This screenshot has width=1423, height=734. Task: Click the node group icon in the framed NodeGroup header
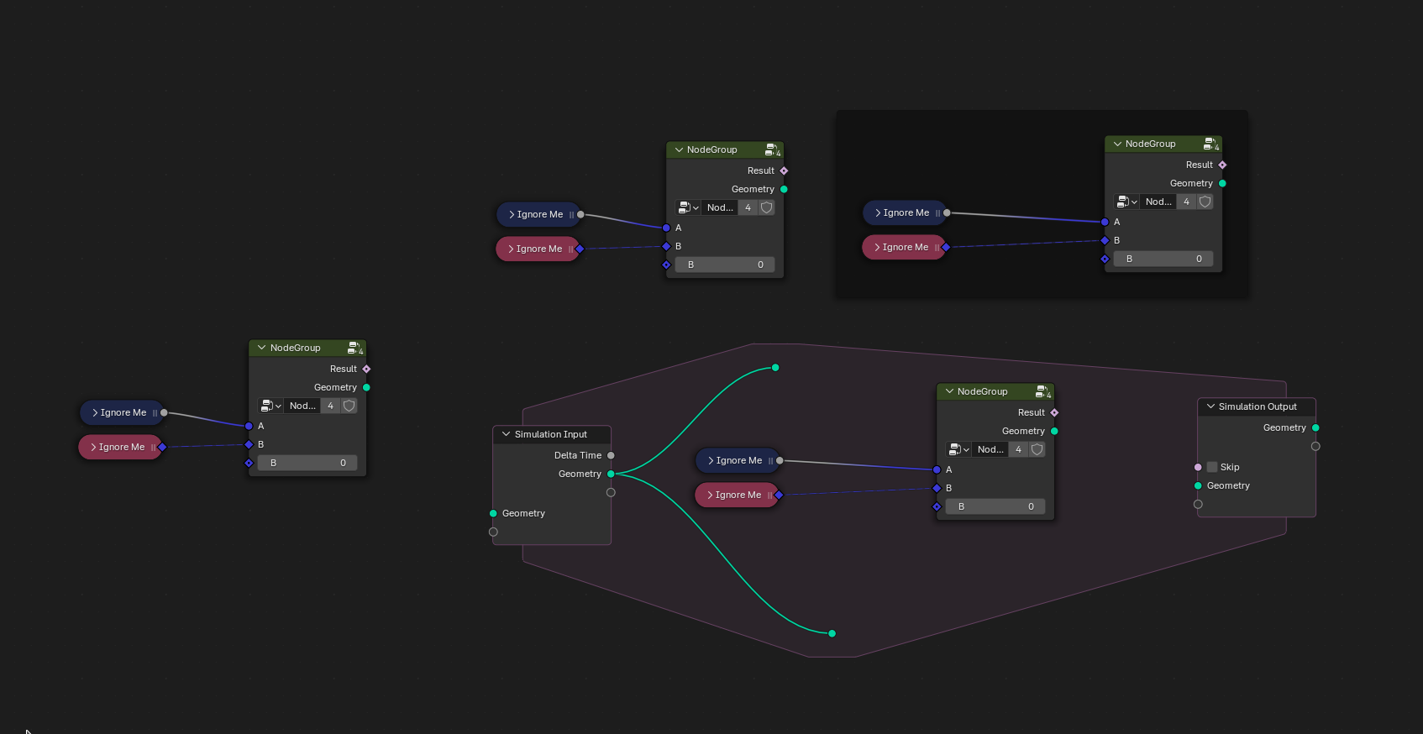(1210, 144)
